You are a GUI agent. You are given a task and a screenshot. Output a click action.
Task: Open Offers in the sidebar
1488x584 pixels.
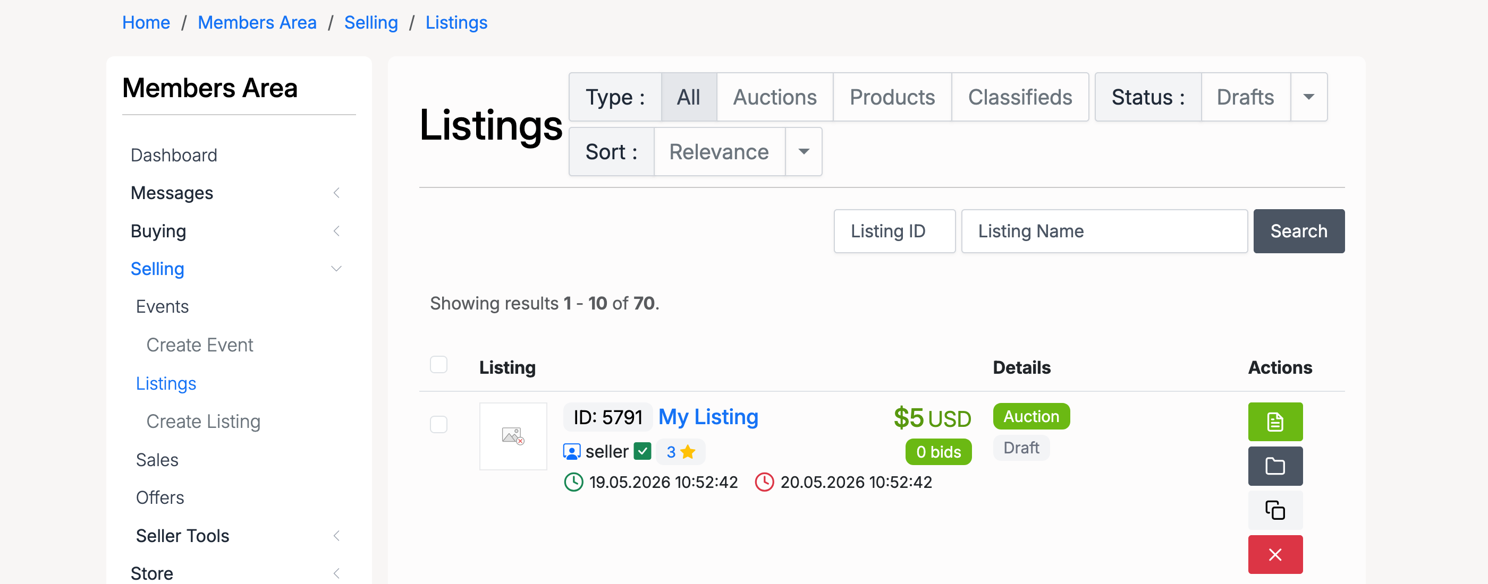(160, 497)
